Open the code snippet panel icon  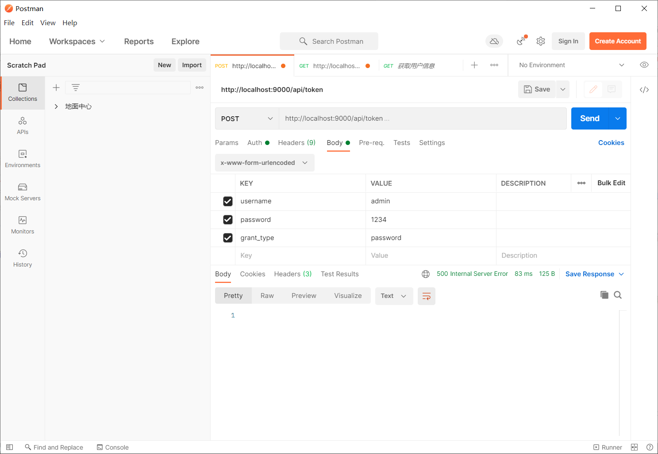coord(644,90)
